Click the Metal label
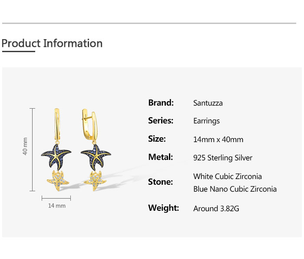Viewport: 304px width, 259px height. (160, 157)
